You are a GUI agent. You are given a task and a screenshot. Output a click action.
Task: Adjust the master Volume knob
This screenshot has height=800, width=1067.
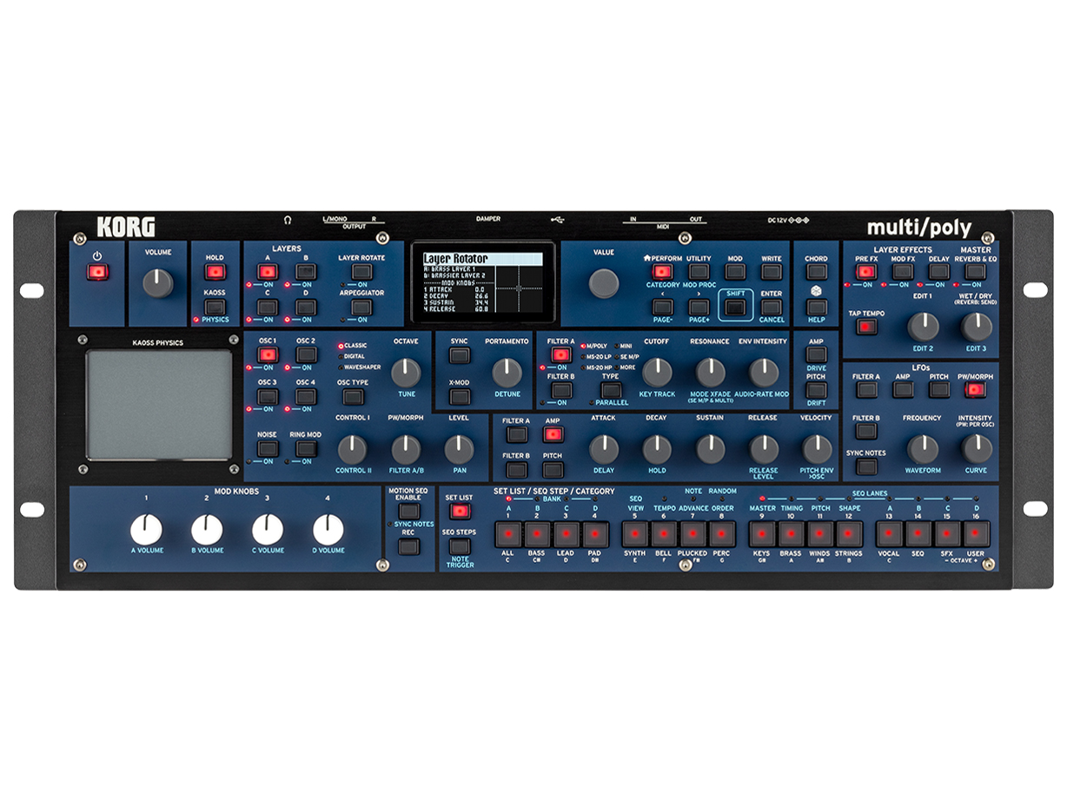point(156,281)
